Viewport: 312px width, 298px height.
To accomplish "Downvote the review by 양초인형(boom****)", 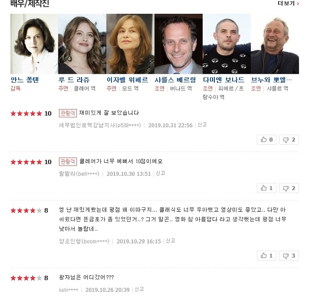I will pyautogui.click(x=289, y=255).
